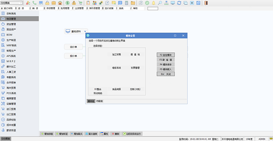The image size is (273, 141).
Task: Click the 属性 button in bottom toolbar
Action: pyautogui.click(x=104, y=134)
